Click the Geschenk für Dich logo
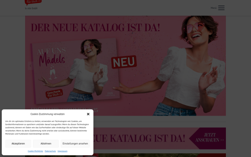 (x=33, y=3)
